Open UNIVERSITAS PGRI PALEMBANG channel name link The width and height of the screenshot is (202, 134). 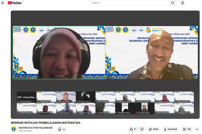click(x=35, y=128)
